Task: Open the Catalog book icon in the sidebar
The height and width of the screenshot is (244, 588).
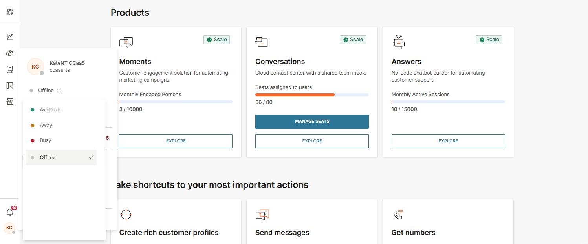Action: [9, 69]
